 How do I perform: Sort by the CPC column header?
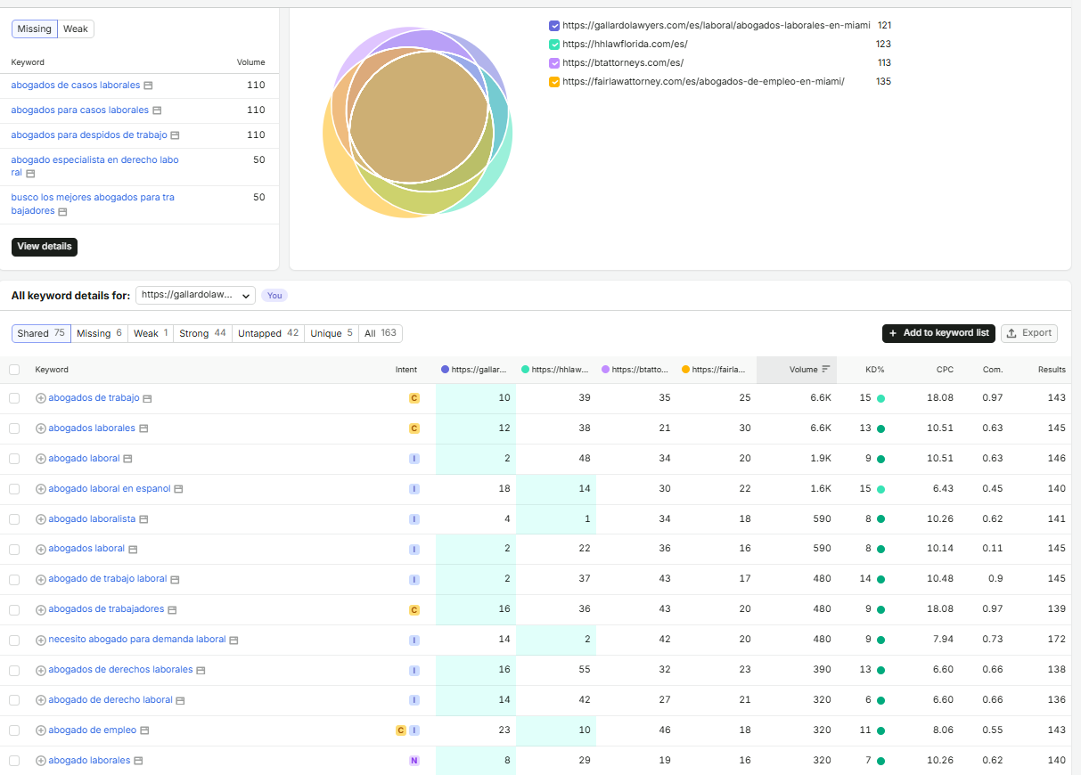pos(945,370)
